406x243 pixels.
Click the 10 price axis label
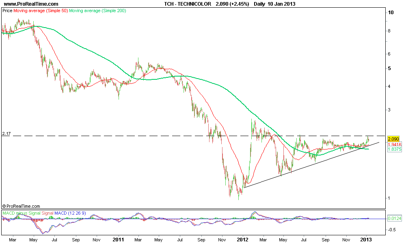[x=391, y=13]
